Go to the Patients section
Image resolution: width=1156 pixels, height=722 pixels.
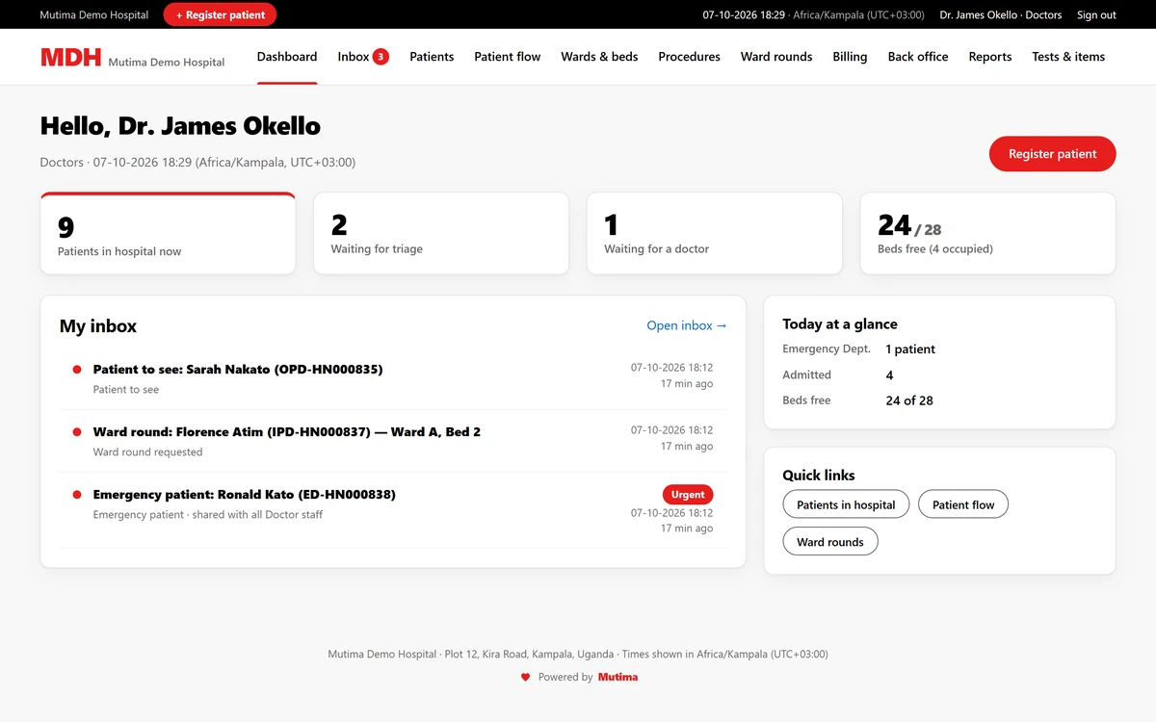[x=432, y=57]
